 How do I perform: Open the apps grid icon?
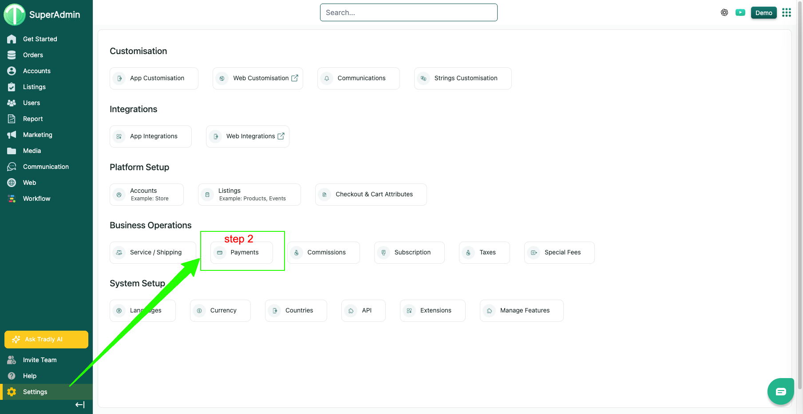(786, 12)
